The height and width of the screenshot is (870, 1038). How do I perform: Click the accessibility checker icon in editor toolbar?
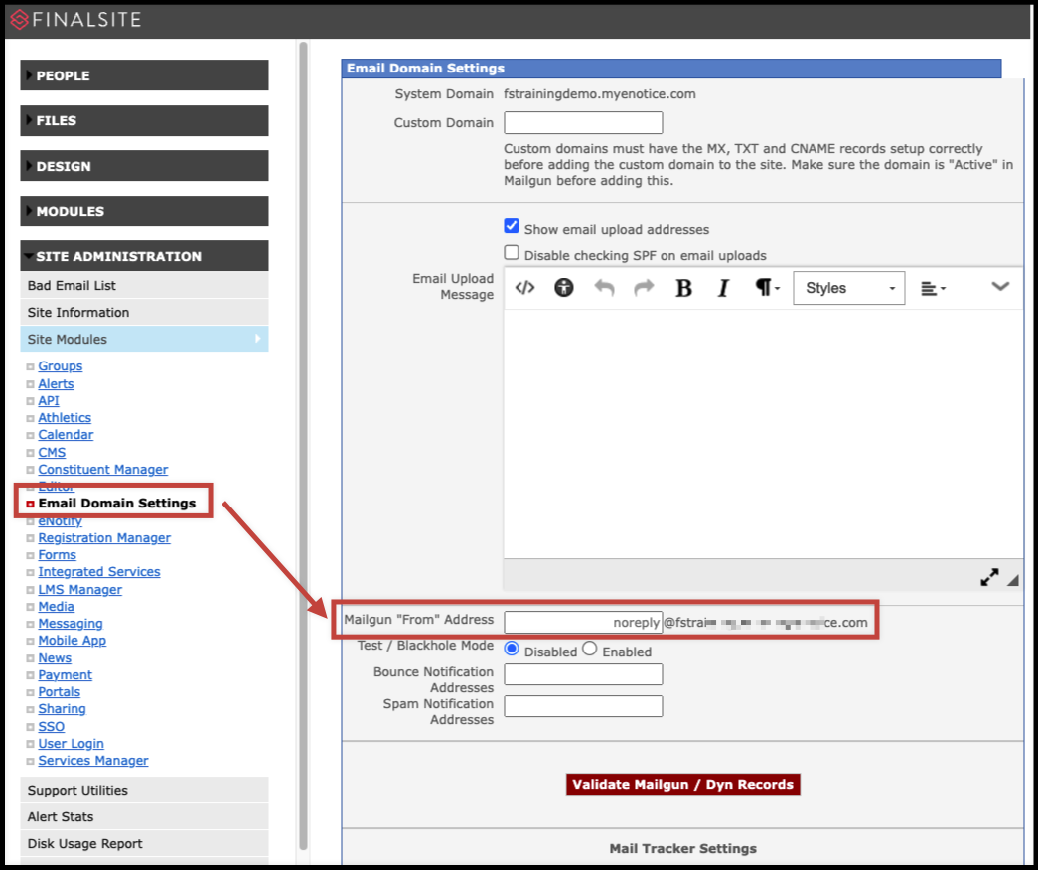tap(564, 287)
